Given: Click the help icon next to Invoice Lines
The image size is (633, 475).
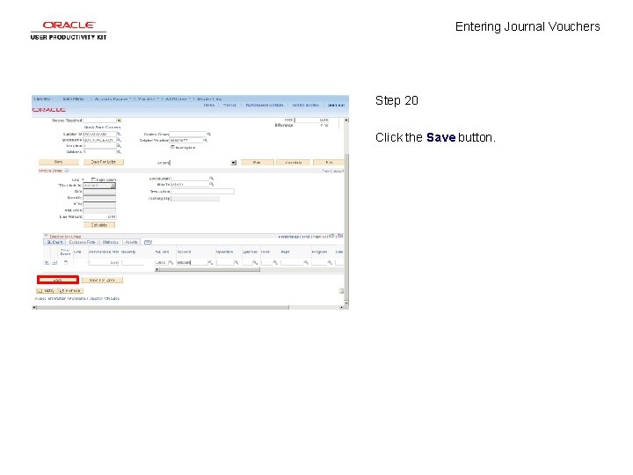Looking at the screenshot, I should (x=67, y=171).
